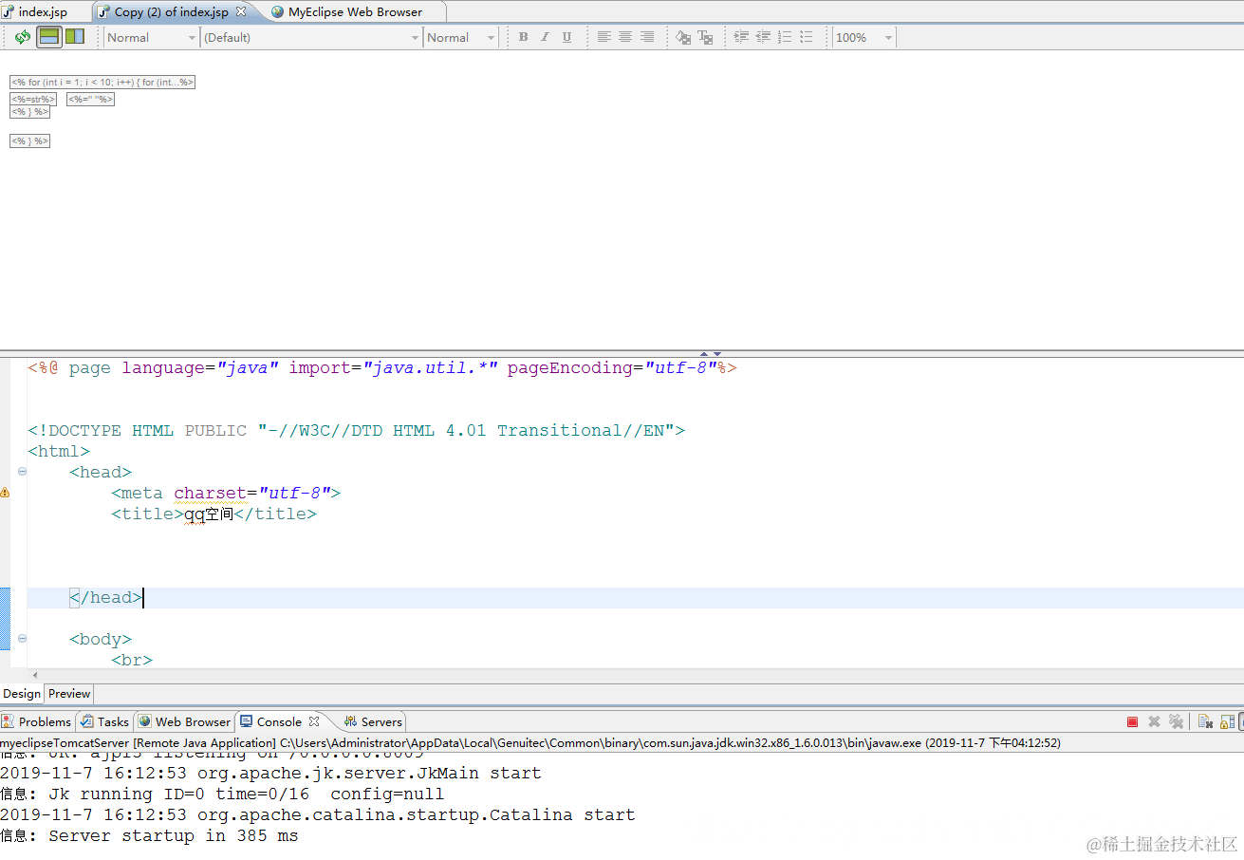Close the Console view tab
Viewport: 1244px width, 860px height.
click(x=314, y=721)
